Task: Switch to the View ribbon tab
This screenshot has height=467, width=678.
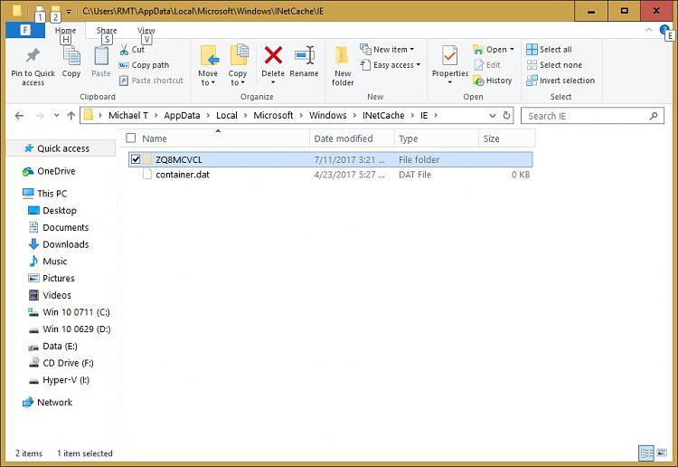Action: (x=146, y=30)
